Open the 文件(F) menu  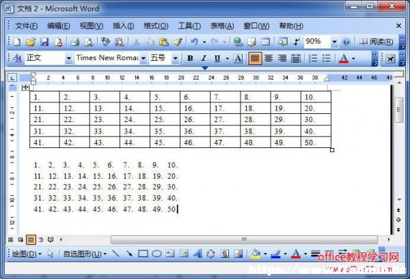[27, 26]
